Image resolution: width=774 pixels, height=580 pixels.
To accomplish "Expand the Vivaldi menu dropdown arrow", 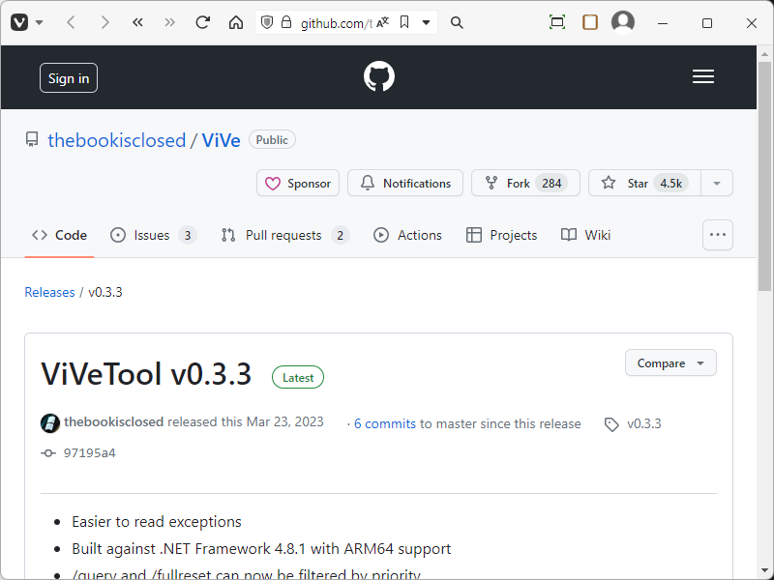I will [40, 22].
